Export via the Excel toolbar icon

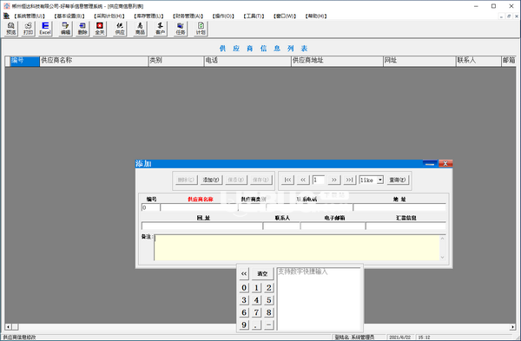click(45, 29)
